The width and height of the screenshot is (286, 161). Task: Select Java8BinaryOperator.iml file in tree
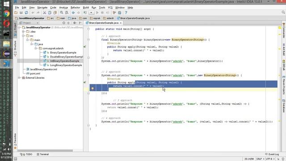point(43,69)
